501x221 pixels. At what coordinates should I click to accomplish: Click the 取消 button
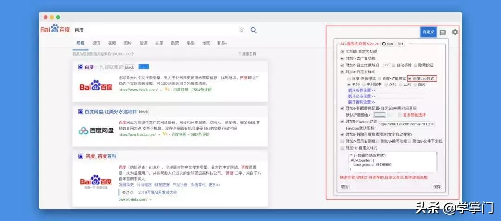(x=345, y=187)
